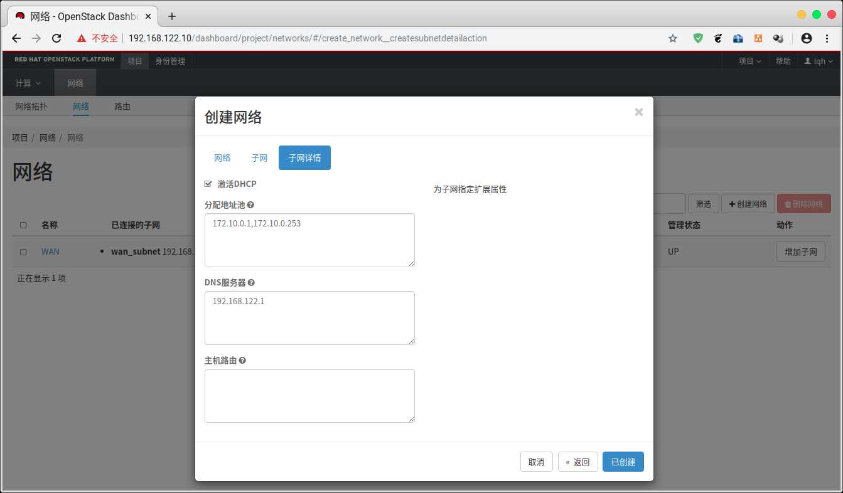This screenshot has height=493, width=843.
Task: Open the Chrome profile avatar icon
Action: pyautogui.click(x=807, y=38)
